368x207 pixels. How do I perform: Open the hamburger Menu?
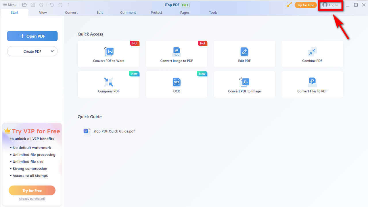tap(10, 5)
